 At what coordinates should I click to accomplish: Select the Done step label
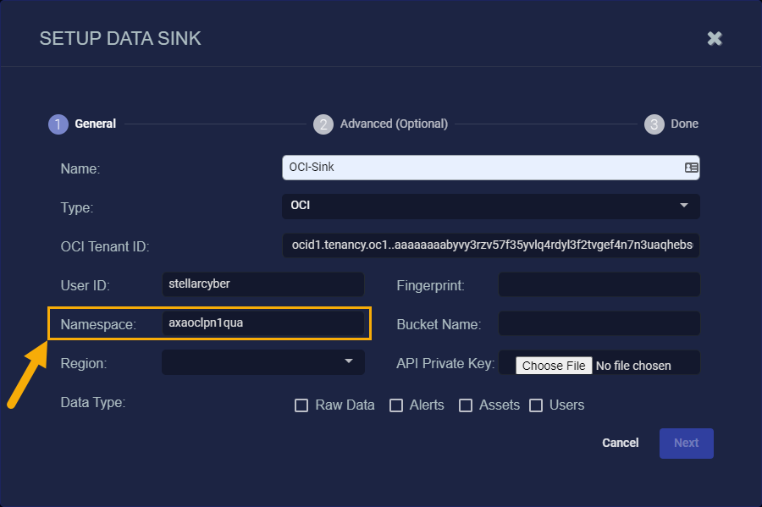click(x=684, y=124)
